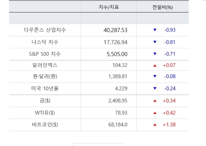Select the 지수/지표 column header
This screenshot has width=206, height=146.
[x=109, y=7]
